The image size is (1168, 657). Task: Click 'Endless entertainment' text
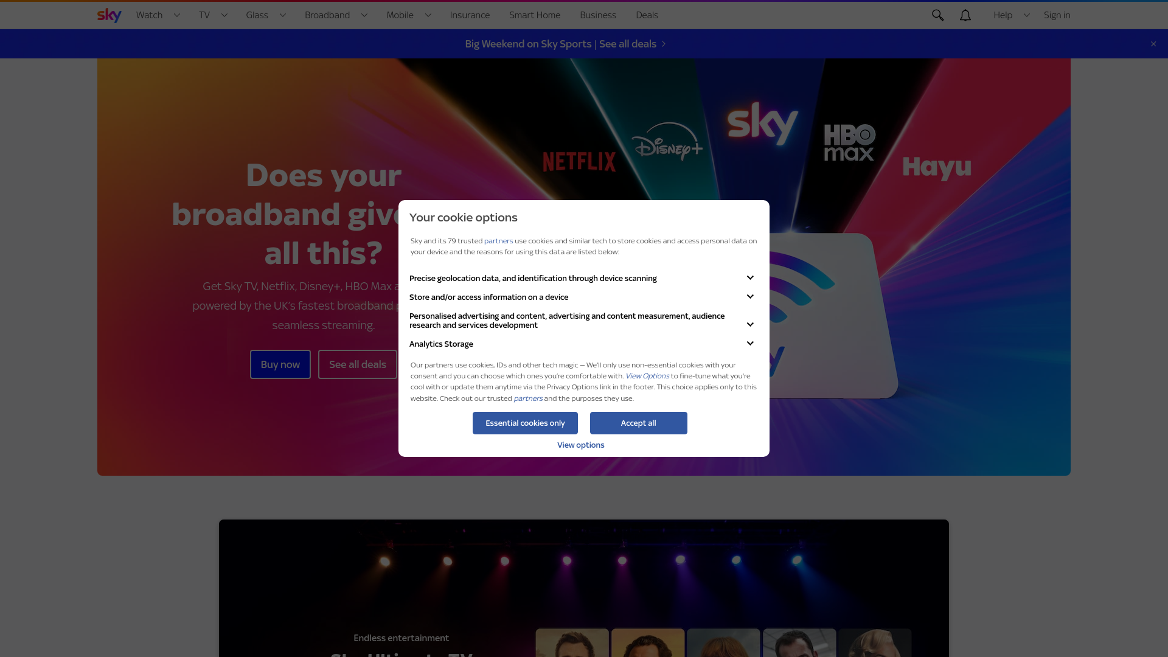tap(401, 638)
